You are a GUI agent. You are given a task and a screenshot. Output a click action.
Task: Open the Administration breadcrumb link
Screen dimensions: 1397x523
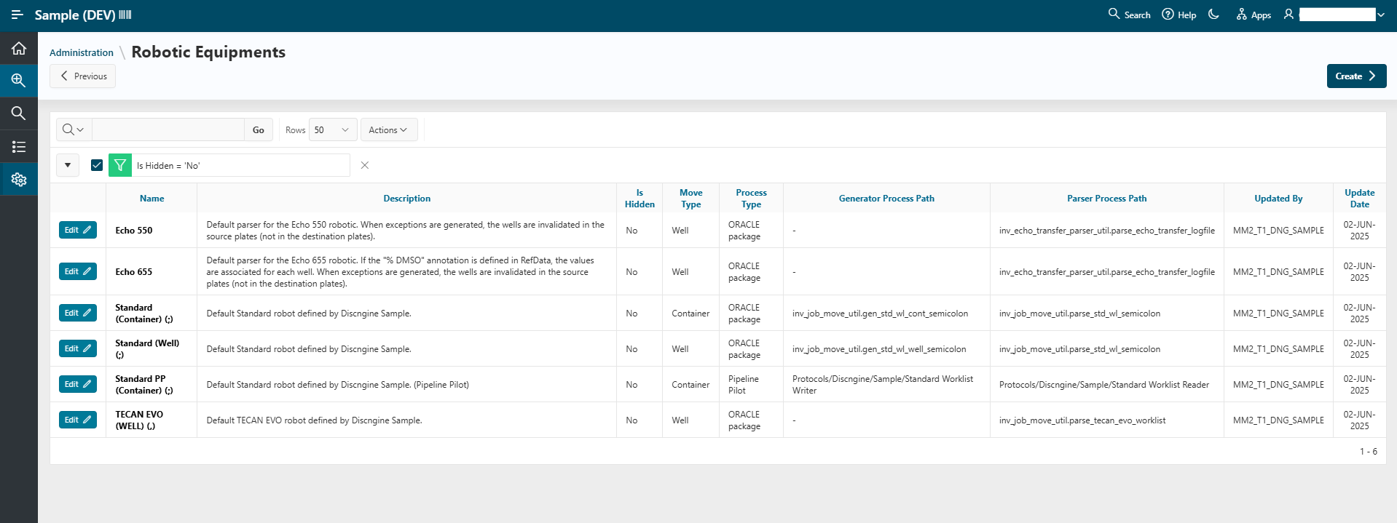[82, 52]
